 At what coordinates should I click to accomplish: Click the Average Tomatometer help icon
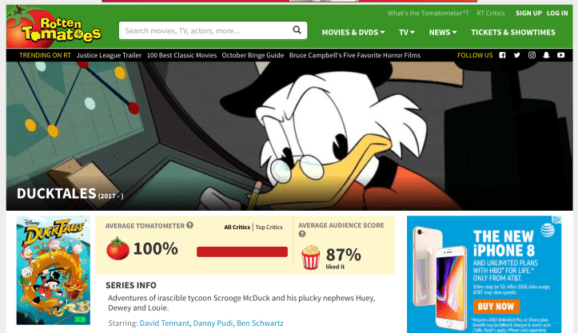pyautogui.click(x=190, y=225)
